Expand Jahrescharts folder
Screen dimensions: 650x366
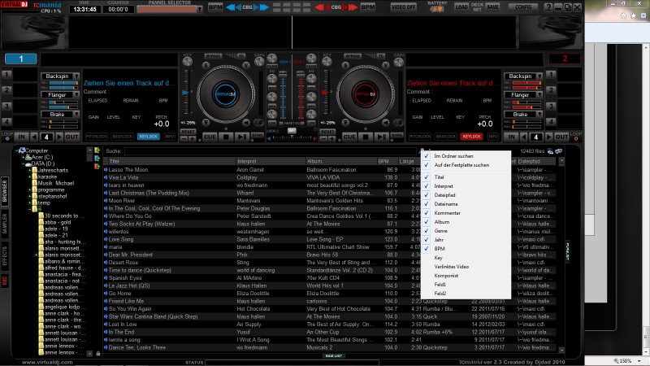pyautogui.click(x=29, y=170)
